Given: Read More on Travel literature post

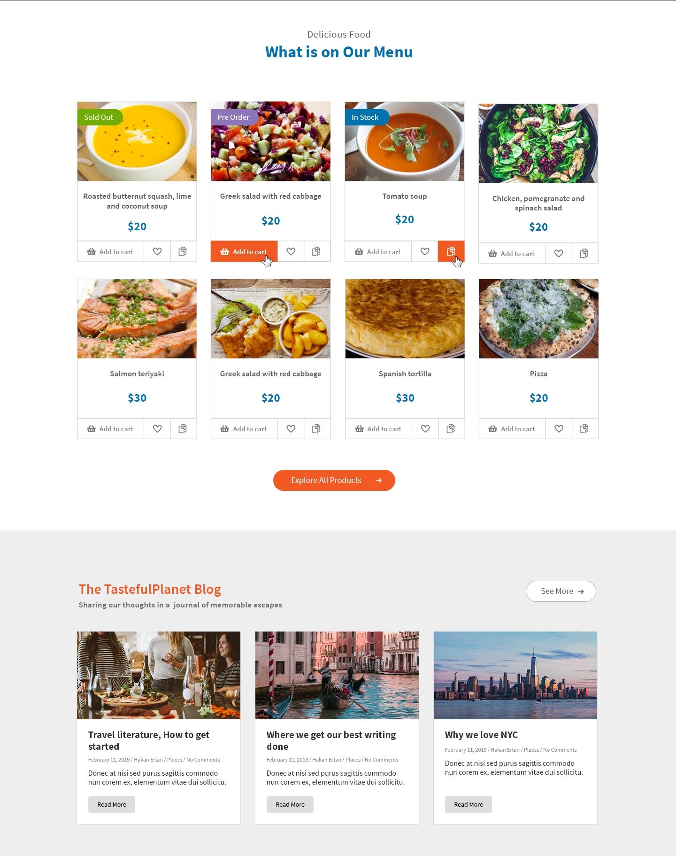Looking at the screenshot, I should click(x=112, y=804).
